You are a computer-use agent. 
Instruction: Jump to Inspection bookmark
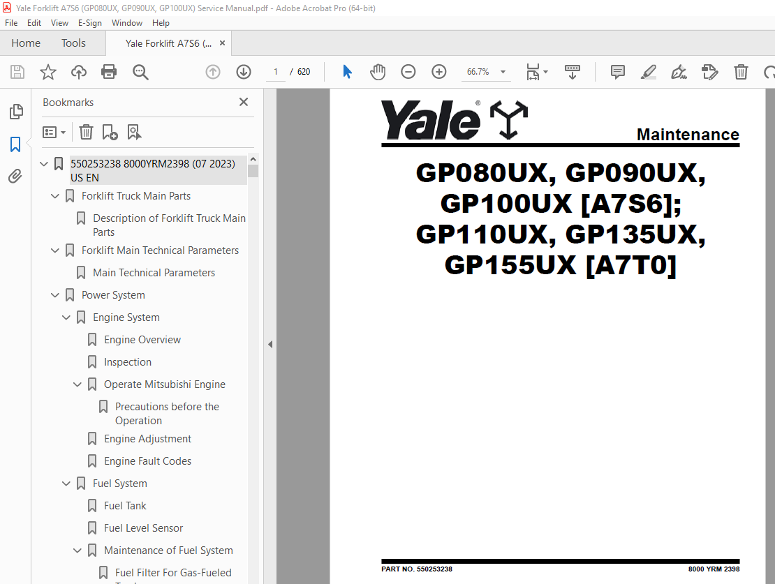[x=128, y=362]
